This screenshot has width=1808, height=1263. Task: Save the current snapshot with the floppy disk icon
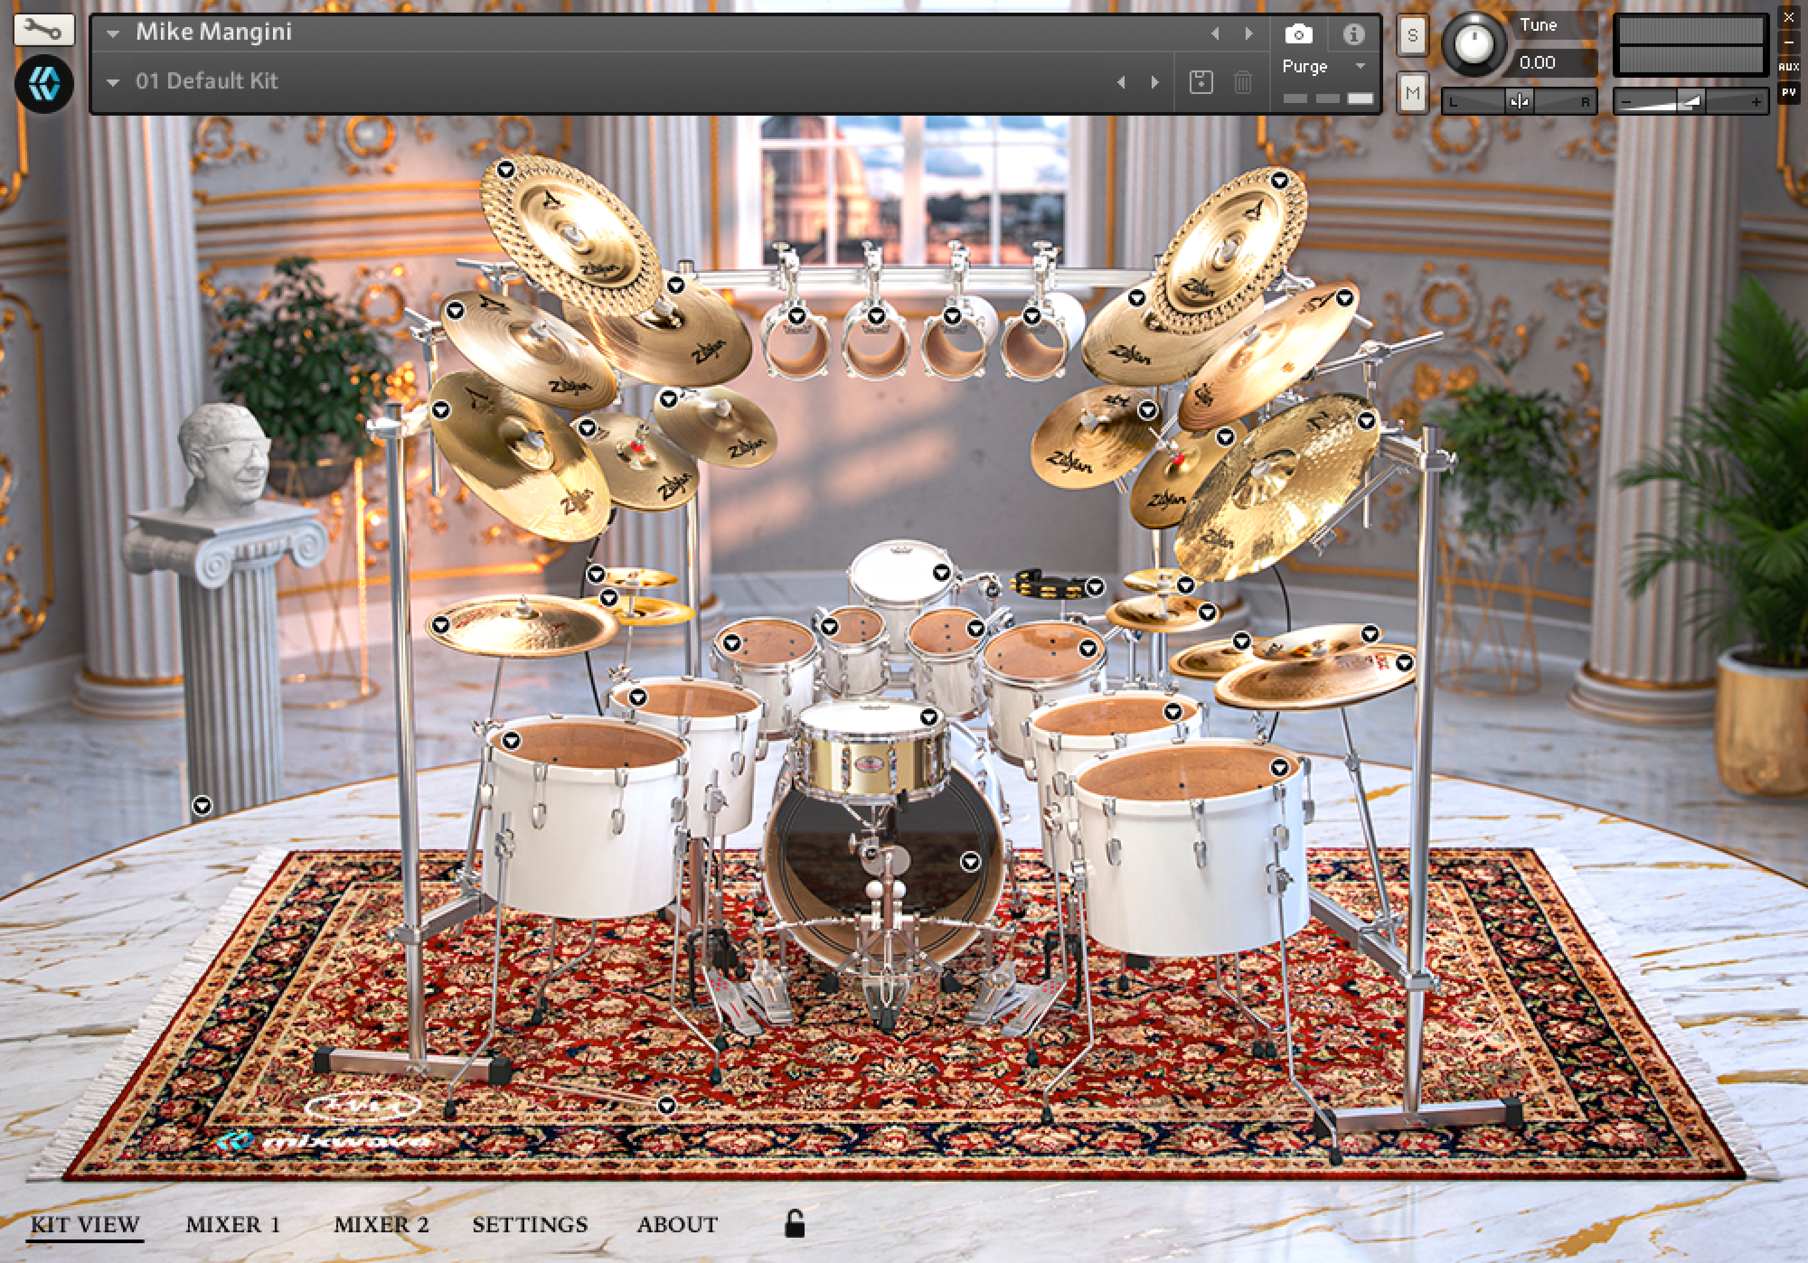(1202, 81)
